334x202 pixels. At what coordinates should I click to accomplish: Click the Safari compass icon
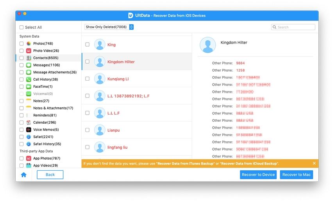point(29,137)
